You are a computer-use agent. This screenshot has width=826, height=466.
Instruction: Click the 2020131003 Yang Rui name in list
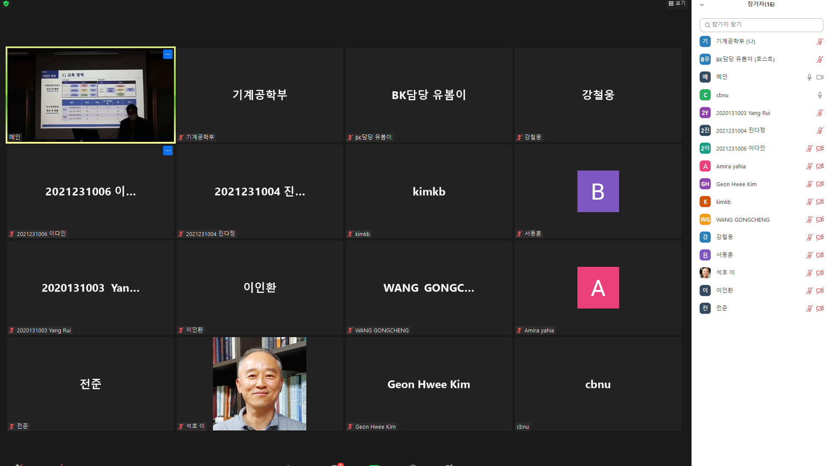point(743,113)
